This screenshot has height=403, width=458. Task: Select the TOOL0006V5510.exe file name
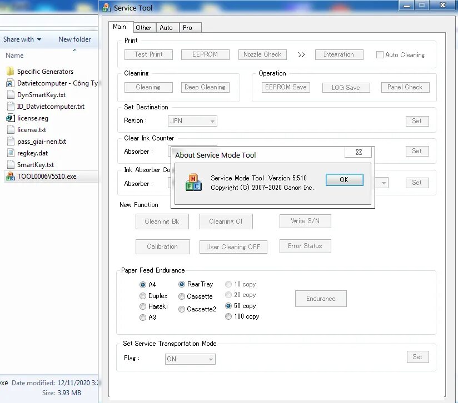47,177
